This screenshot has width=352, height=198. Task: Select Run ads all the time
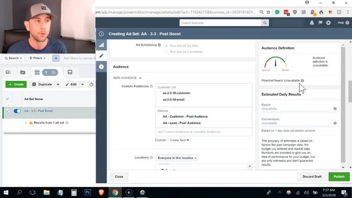point(166,46)
